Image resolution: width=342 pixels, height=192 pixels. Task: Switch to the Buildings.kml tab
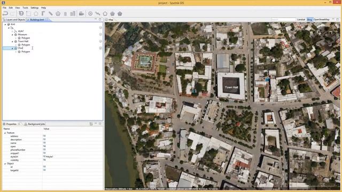click(37, 20)
